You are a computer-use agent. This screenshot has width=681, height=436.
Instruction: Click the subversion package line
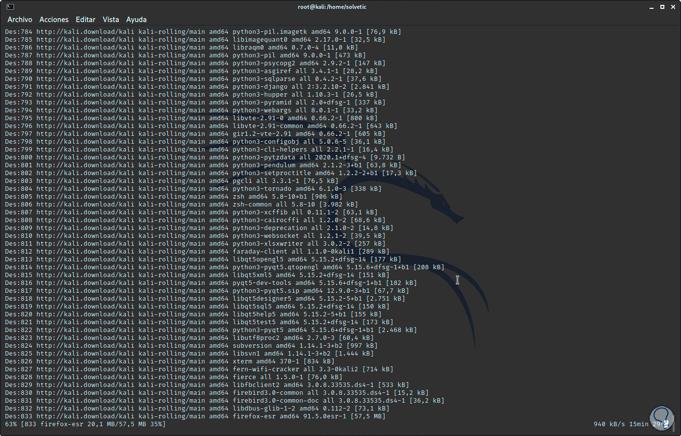pyautogui.click(x=191, y=345)
